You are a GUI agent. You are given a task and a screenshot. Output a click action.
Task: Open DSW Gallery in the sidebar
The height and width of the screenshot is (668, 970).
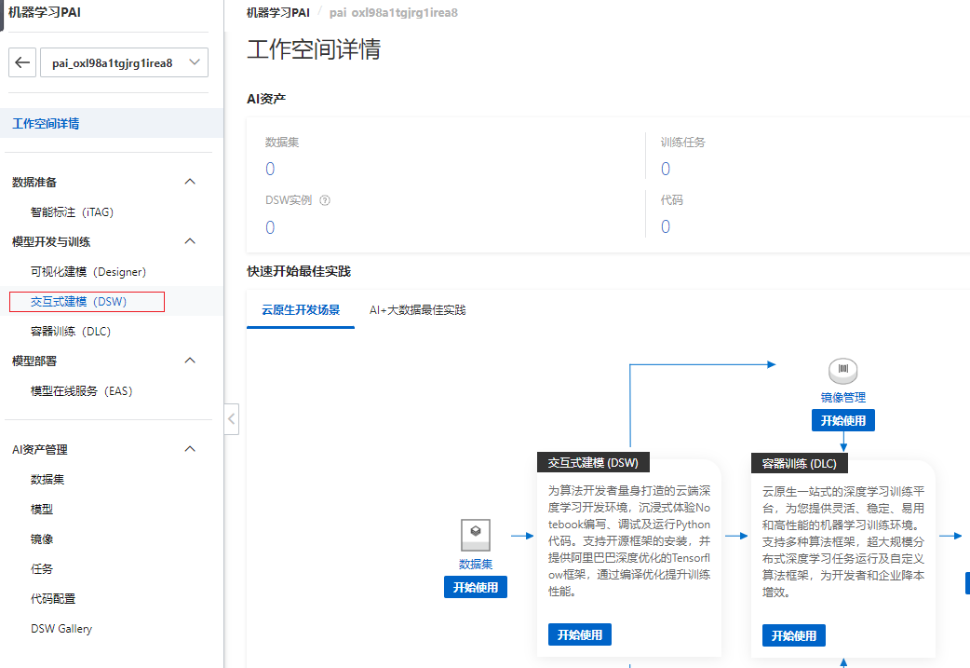[61, 629]
